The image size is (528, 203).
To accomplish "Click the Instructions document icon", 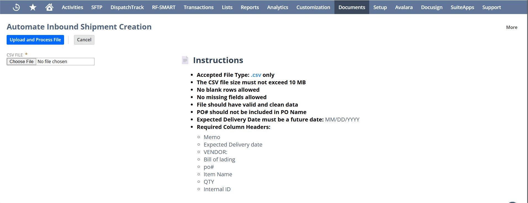I will pyautogui.click(x=185, y=60).
